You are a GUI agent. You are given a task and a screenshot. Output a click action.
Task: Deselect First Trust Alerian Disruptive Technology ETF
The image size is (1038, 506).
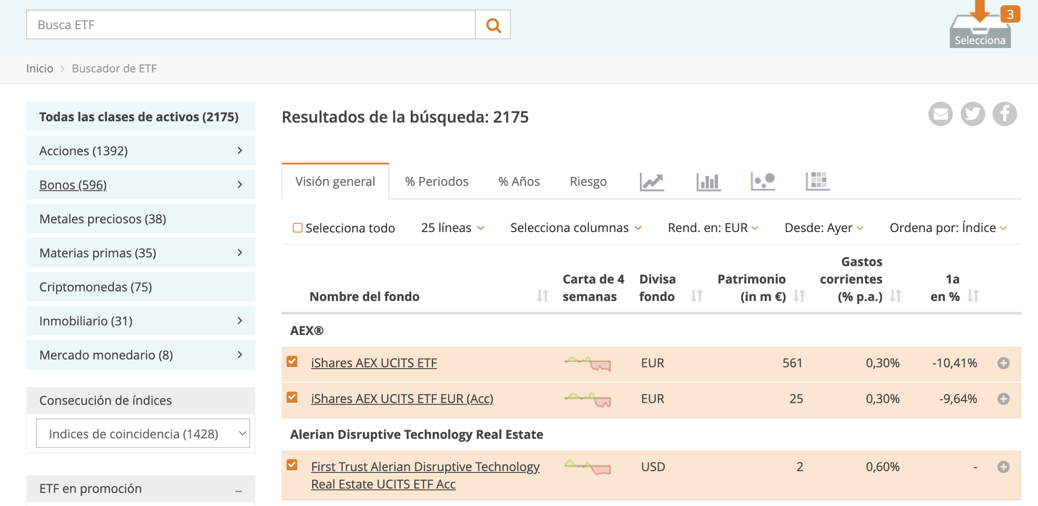(x=292, y=464)
